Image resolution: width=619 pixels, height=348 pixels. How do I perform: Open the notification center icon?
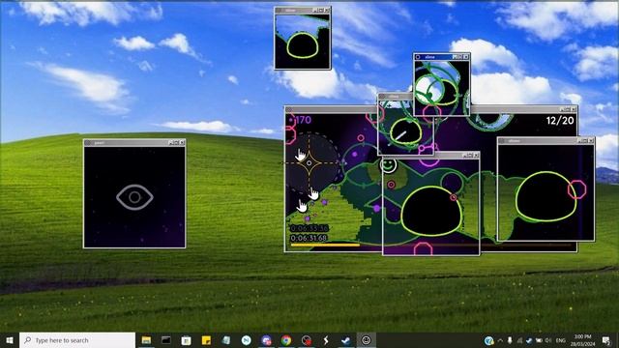pos(606,340)
